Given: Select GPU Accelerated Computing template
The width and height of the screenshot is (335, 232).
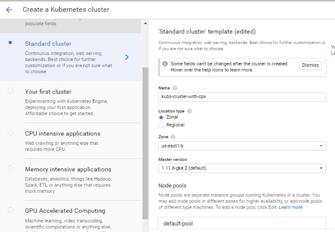Looking at the screenshot, I should (x=10, y=210).
